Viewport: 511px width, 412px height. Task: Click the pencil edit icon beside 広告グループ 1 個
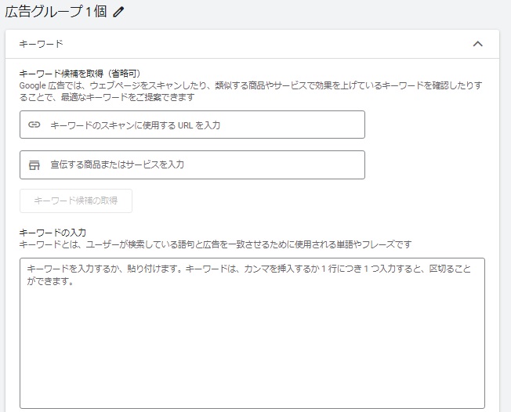pos(118,12)
